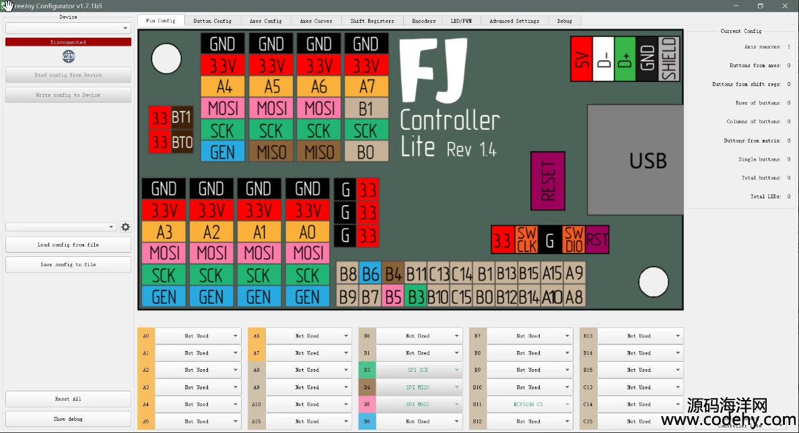Open the B9 pin dropdown
Viewport: 799px width, 433px height.
click(529, 370)
